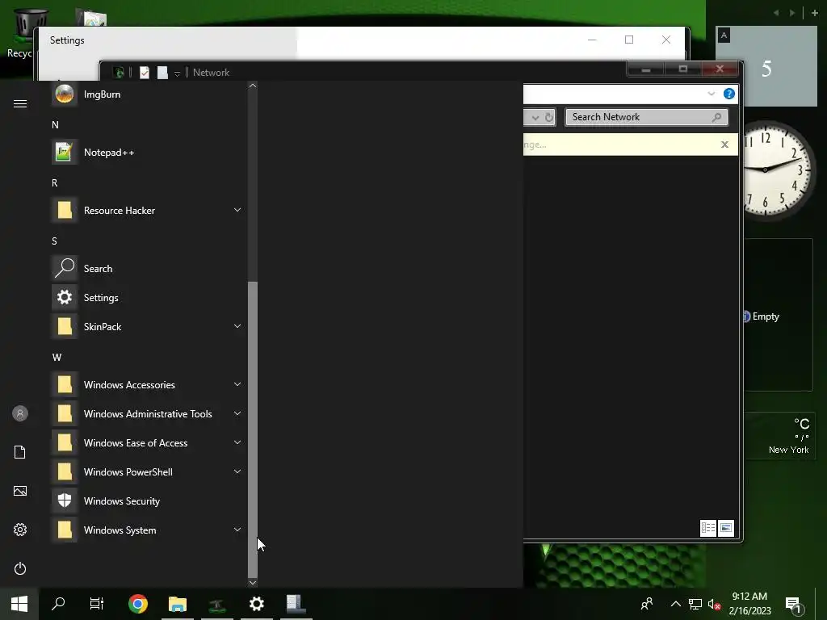Open clock showing 9:12 AM
This screenshot has height=620, width=827.
coord(749,604)
